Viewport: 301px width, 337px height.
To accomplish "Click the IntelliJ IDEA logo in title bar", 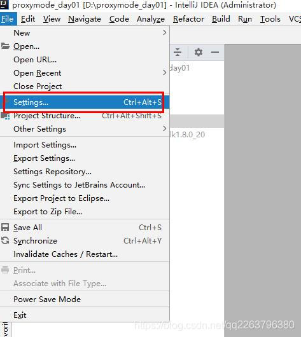I will (x=4, y=4).
